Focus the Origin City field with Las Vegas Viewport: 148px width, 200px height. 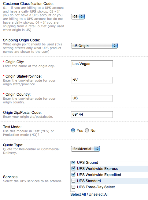pos(92,64)
